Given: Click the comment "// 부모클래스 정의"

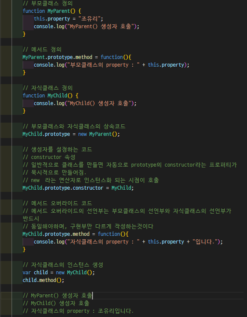Looking at the screenshot, I should click(x=48, y=3).
